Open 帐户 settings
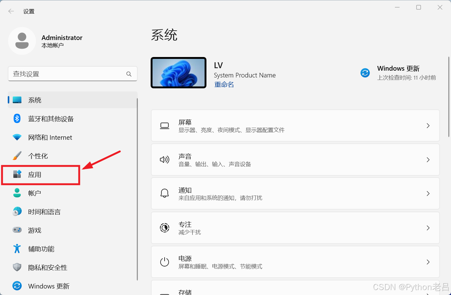The width and height of the screenshot is (451, 295). pos(73,193)
